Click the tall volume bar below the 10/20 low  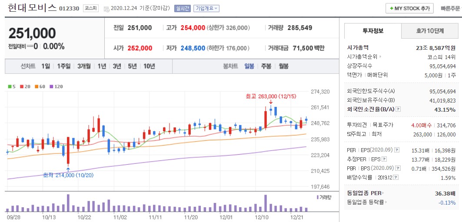tap(68, 203)
